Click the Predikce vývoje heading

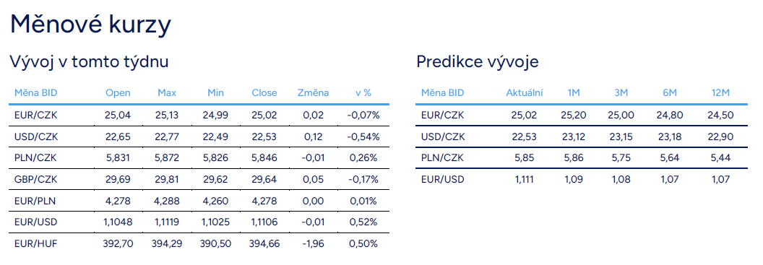(x=478, y=63)
